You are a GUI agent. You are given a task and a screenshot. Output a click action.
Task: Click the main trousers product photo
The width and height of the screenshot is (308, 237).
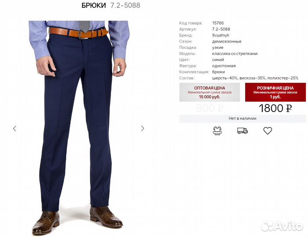click(x=79, y=128)
